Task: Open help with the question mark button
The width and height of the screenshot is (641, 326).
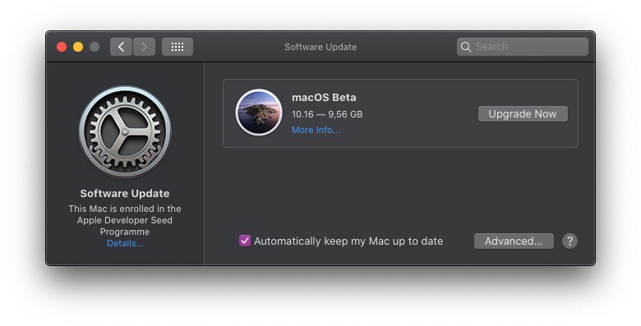Action: click(570, 241)
